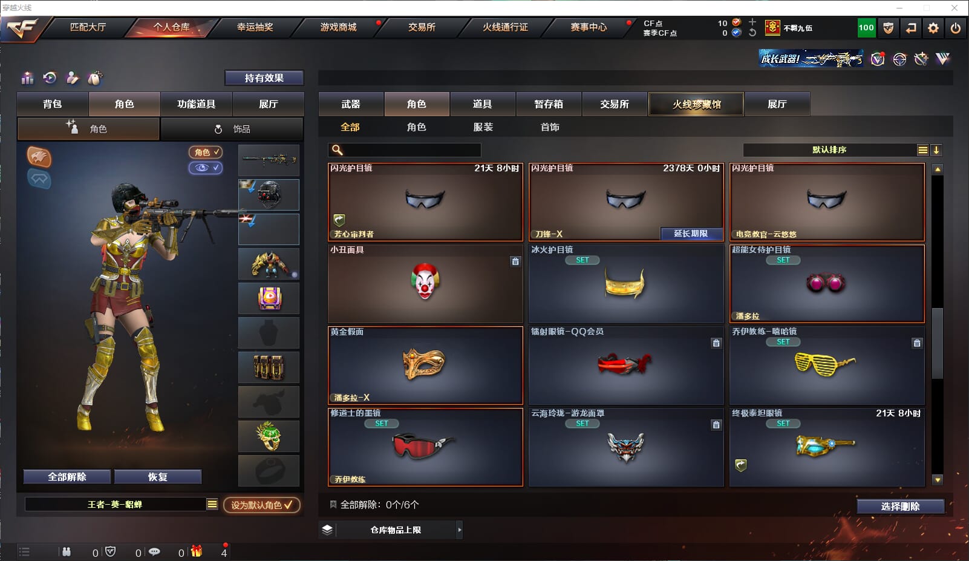Open the 游戏商城 top menu
Image resolution: width=969 pixels, height=561 pixels.
click(x=338, y=27)
